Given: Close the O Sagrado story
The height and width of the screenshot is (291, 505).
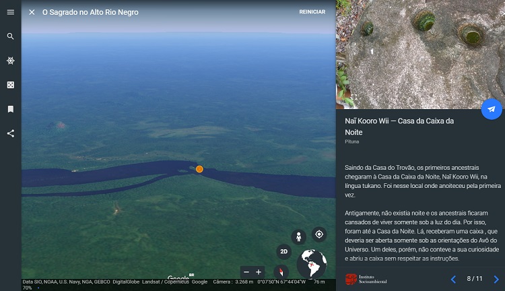Looking at the screenshot, I should tap(32, 12).
